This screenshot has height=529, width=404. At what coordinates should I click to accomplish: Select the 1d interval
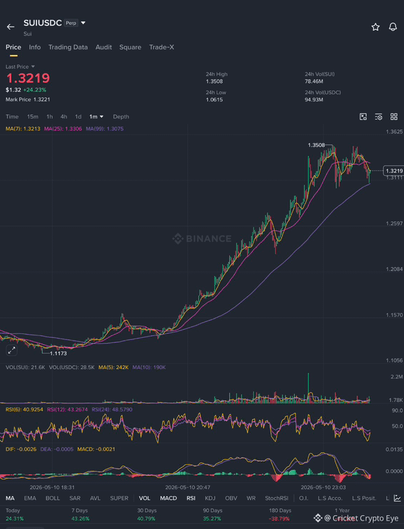click(x=78, y=117)
